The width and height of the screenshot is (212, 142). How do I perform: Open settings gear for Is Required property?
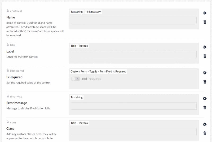205,73
